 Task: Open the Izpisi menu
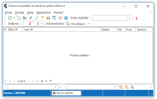pos(30,13)
